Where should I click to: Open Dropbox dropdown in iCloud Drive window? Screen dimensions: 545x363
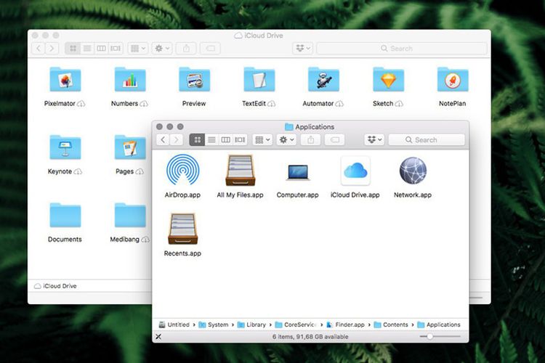[x=303, y=49]
